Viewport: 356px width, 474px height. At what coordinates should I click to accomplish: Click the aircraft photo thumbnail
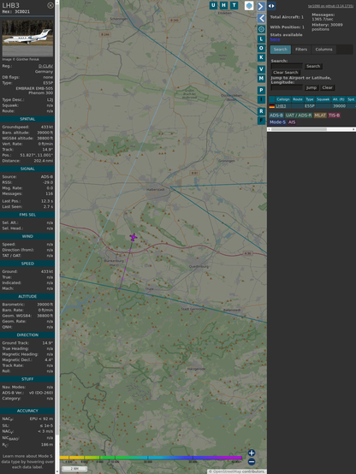click(27, 39)
